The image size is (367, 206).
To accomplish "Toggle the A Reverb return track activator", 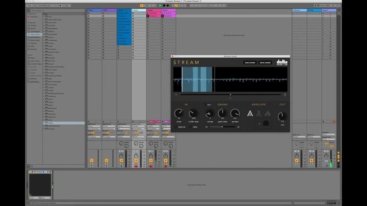I will pos(297,160).
